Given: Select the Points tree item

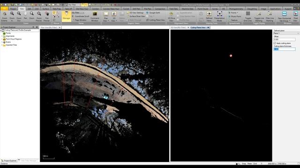Looking at the screenshot, I should click(8, 33).
